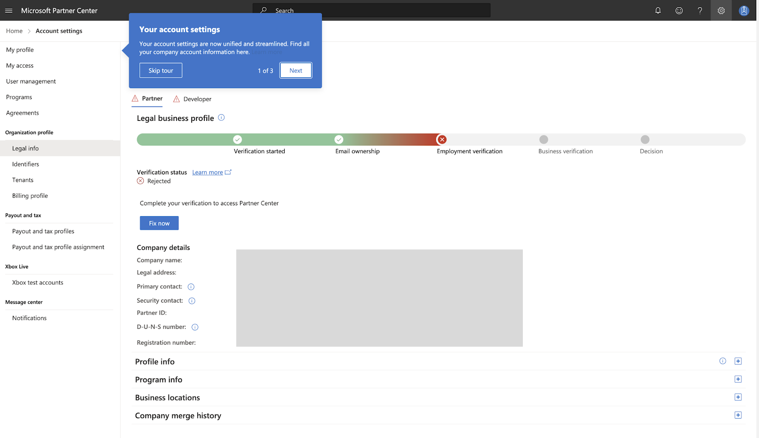Open the Learn more verification link
The image size is (759, 438).
click(x=207, y=173)
